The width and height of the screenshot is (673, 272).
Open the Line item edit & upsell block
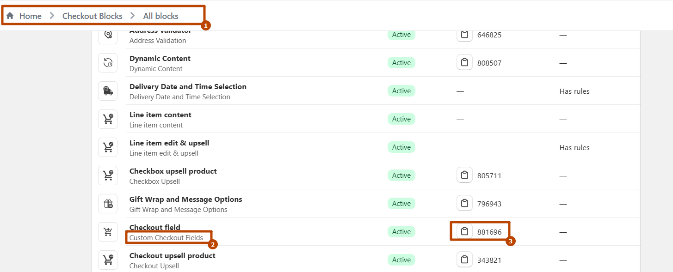[169, 143]
